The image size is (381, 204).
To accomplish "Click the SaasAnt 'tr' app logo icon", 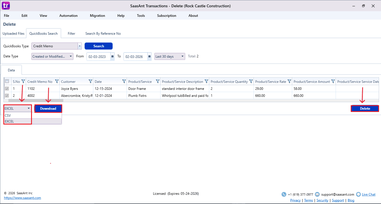I will pos(6,6).
